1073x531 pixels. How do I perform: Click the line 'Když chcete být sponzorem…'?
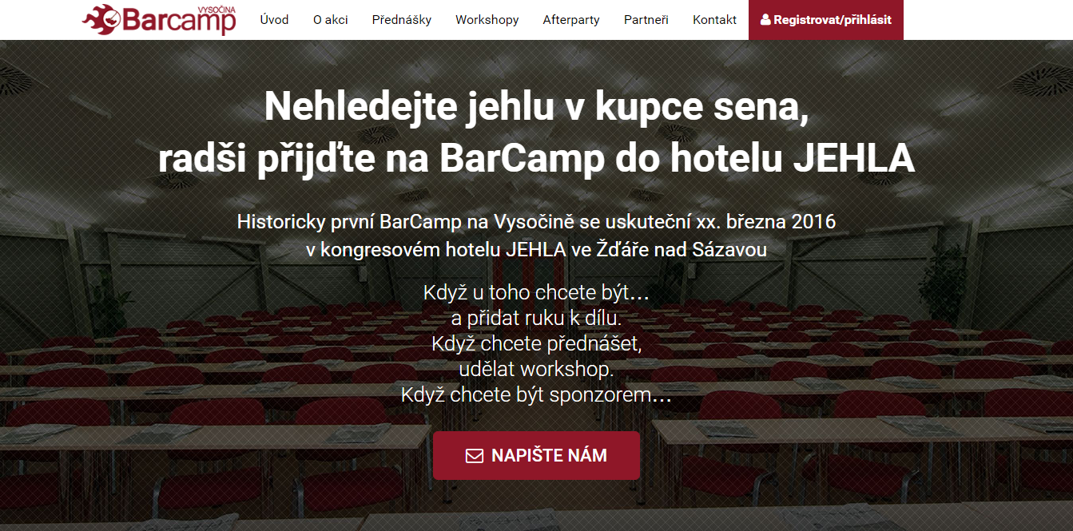(536, 394)
